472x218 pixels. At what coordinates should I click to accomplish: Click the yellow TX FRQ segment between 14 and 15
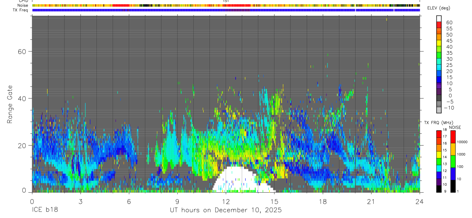click(x=439, y=154)
